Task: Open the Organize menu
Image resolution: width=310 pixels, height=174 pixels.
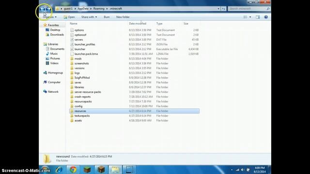Action: point(49,17)
